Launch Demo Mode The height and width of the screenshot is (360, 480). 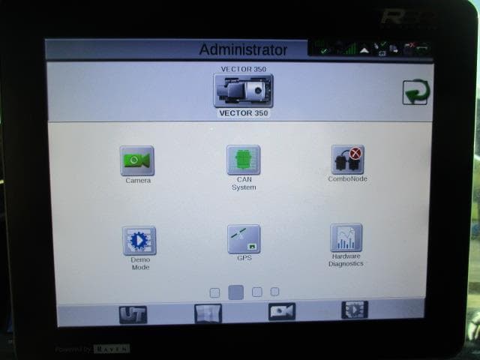click(x=139, y=241)
